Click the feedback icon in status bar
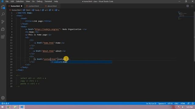This screenshot has width=195, height=109. [189, 104]
